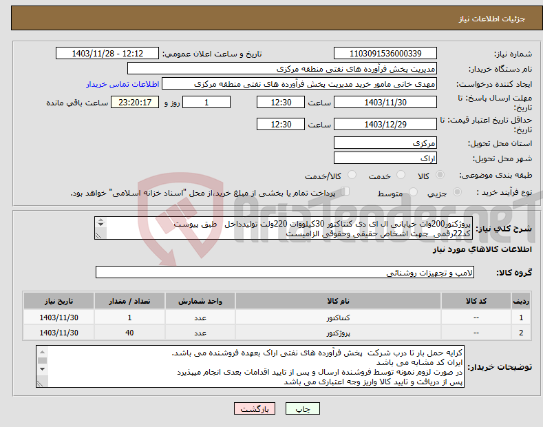Click the چاپ print button
This screenshot has width=543, height=427.
[302, 409]
